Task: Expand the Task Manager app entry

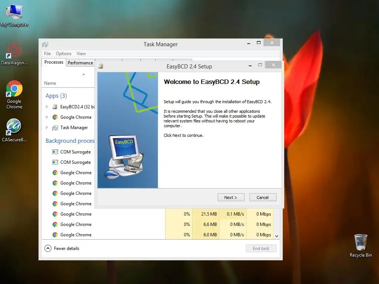Action: tap(47, 127)
